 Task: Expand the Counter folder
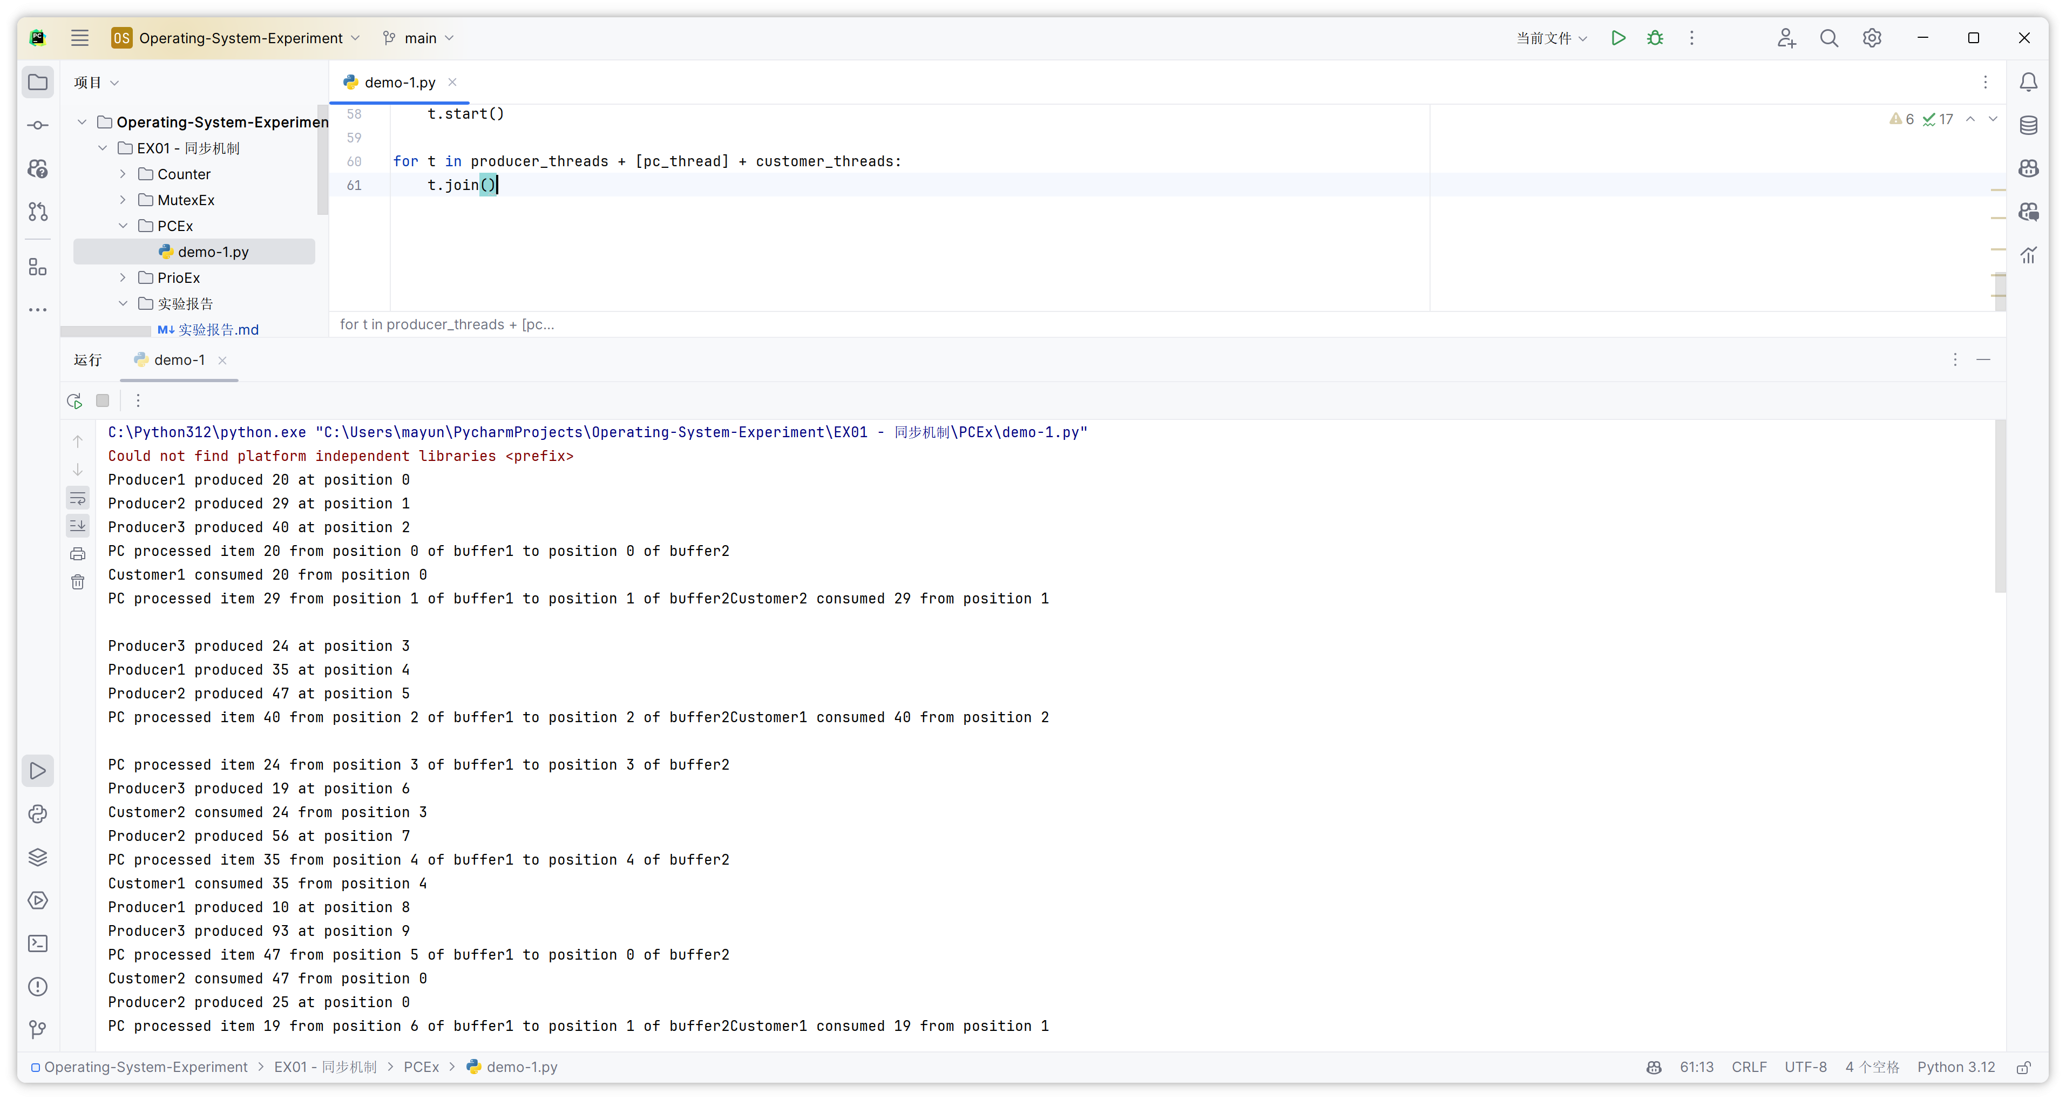click(123, 174)
